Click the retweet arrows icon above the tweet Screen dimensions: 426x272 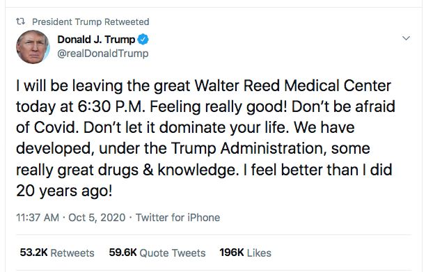point(20,21)
